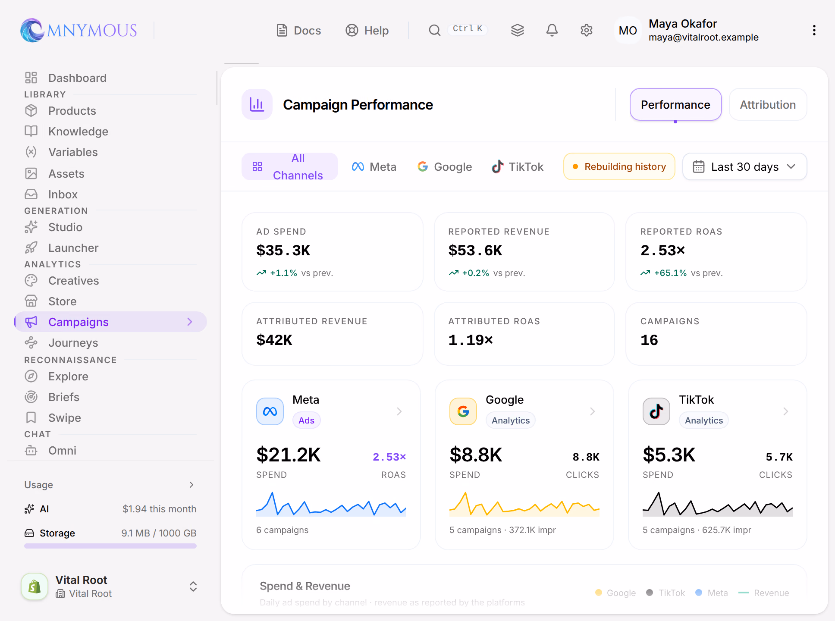Open Last 30 days date dropdown
The image size is (835, 621).
pyautogui.click(x=744, y=166)
